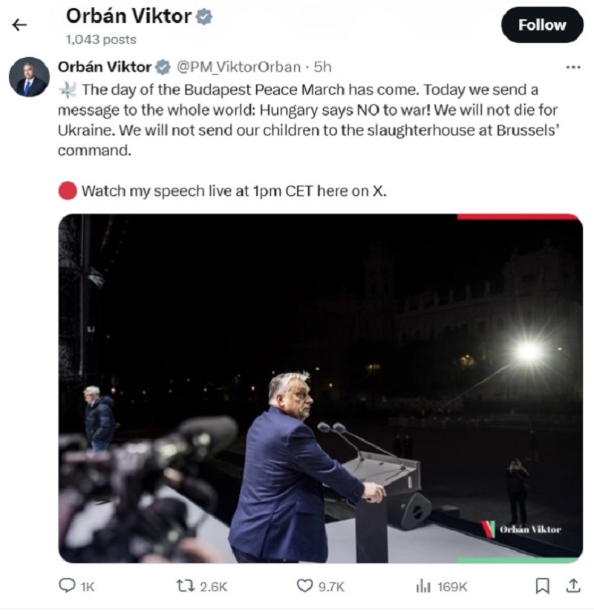Bookmark this post

(543, 586)
